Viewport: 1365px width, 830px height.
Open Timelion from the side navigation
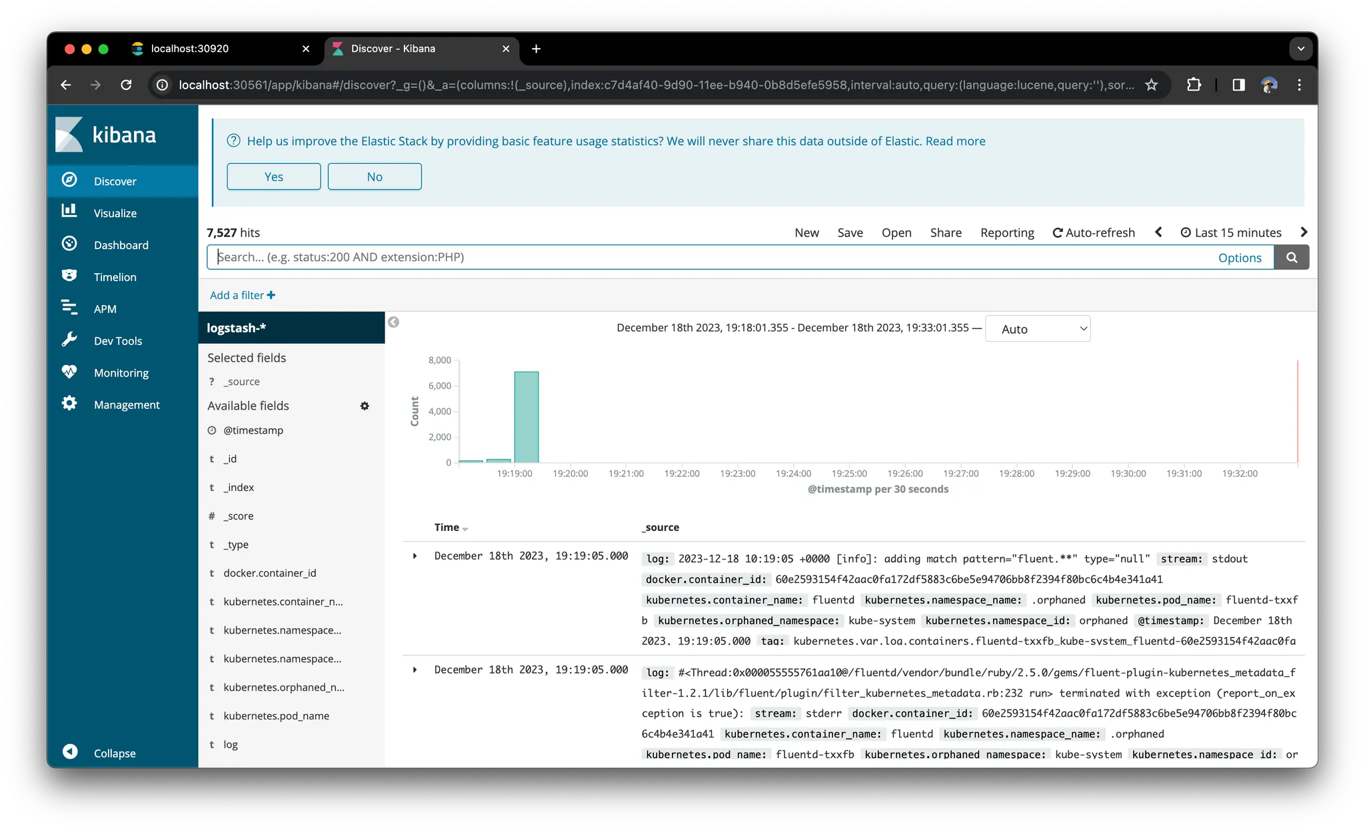[x=115, y=277]
